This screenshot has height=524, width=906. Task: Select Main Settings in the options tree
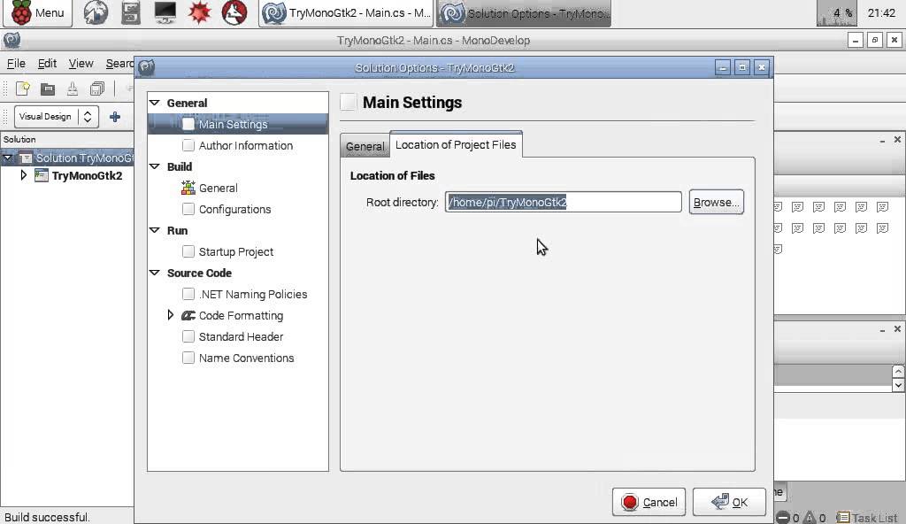coord(237,124)
